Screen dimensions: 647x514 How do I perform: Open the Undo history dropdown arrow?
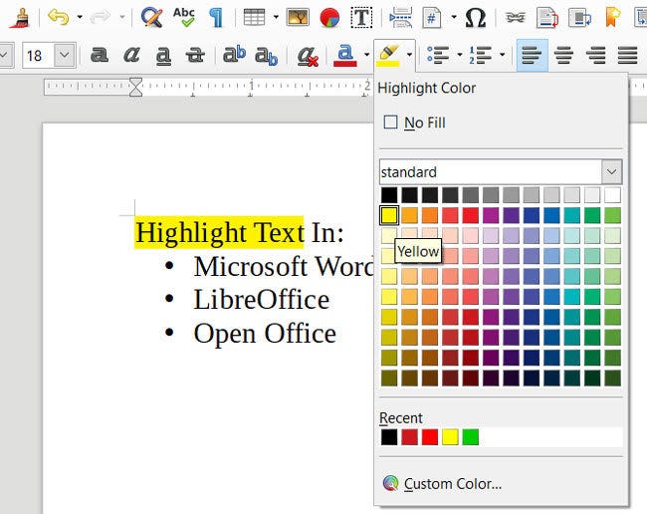pos(80,17)
